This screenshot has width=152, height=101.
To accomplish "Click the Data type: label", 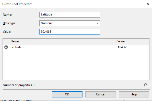I will 9,23.
